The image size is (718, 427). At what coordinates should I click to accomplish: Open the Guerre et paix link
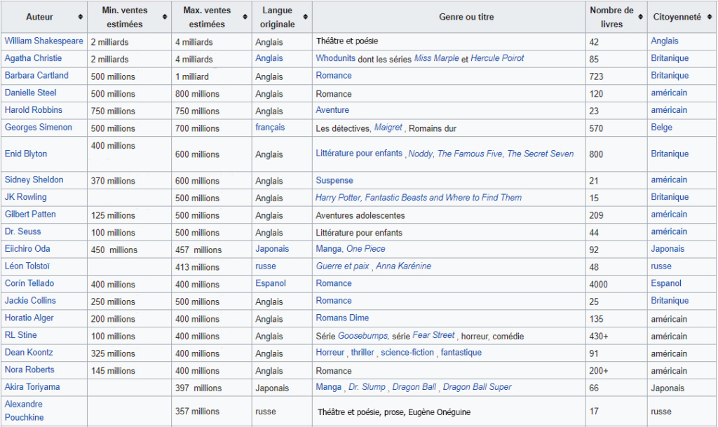pos(342,266)
